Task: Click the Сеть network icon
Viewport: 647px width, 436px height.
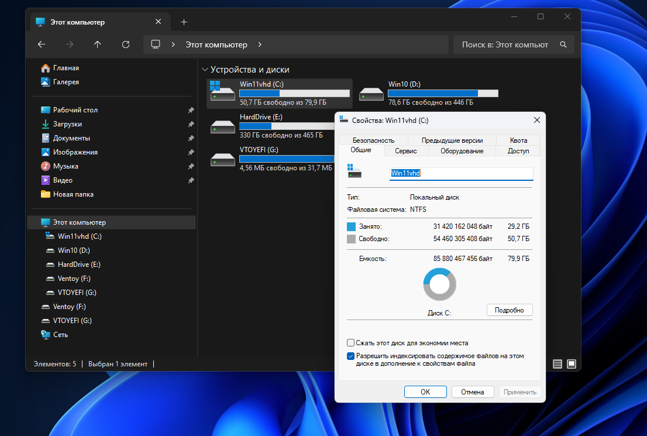Action: tap(46, 334)
